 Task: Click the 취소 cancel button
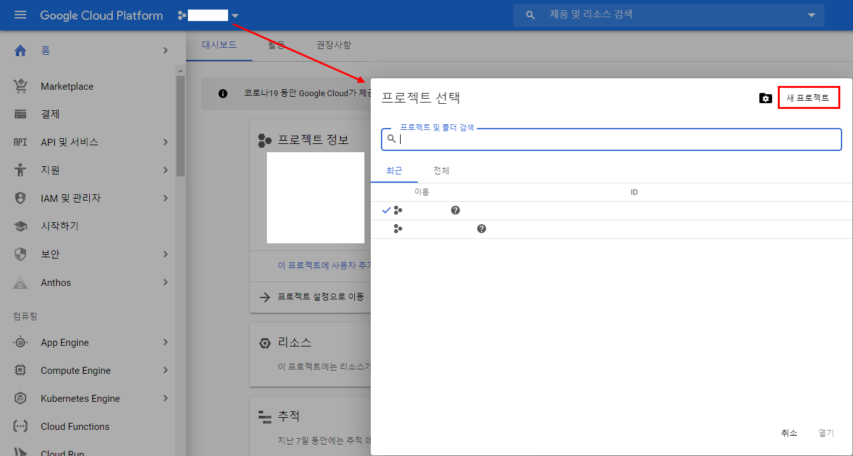coord(789,433)
